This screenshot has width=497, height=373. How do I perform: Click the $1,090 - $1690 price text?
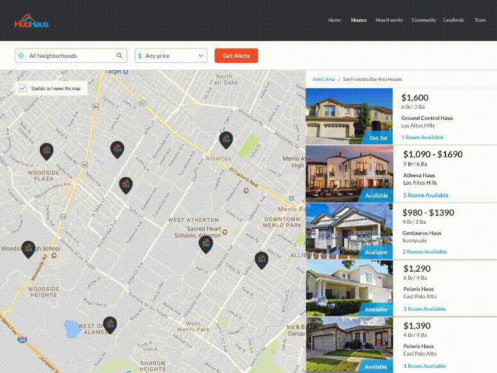pos(432,154)
